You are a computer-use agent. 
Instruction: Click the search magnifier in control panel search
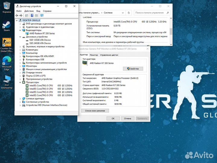point(168,13)
